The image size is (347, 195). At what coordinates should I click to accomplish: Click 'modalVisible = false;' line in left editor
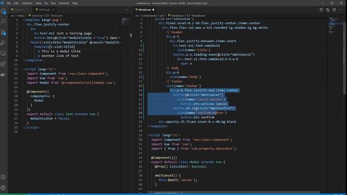coord(50,119)
